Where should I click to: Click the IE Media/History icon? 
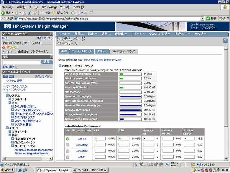tap(73, 13)
